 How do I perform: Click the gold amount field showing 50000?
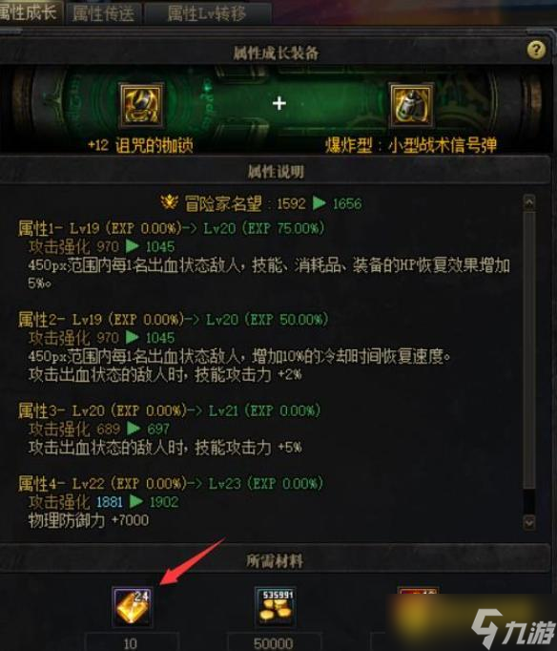(x=274, y=642)
